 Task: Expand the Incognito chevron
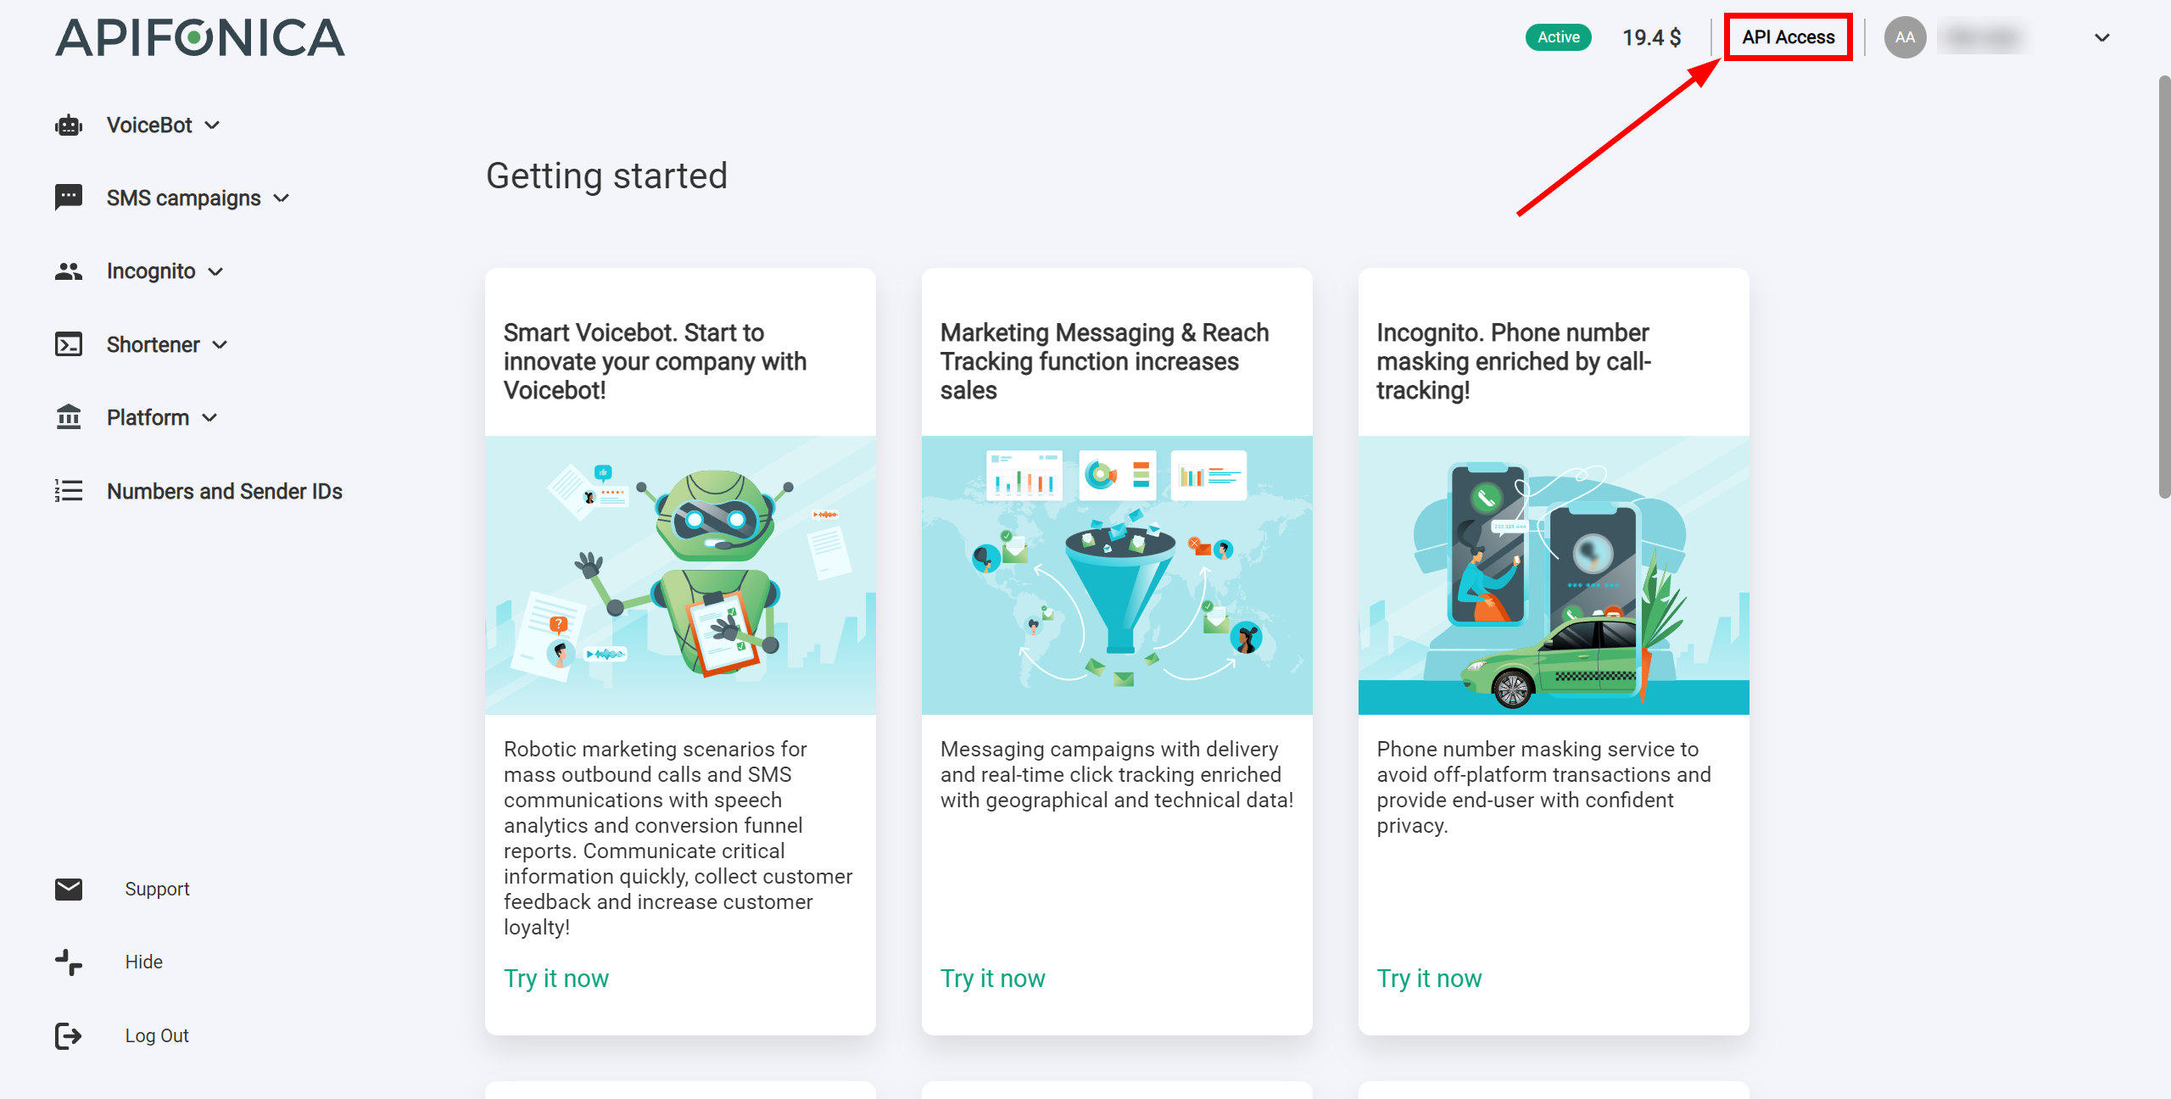[x=215, y=271]
